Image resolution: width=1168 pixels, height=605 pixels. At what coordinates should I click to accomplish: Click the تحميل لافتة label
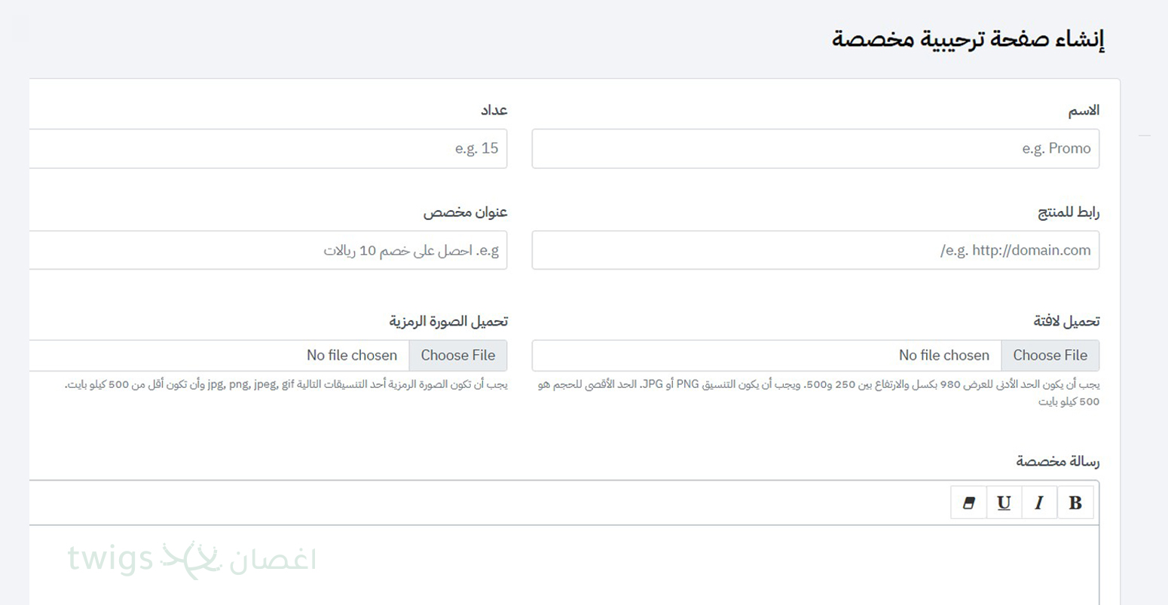[1066, 322]
